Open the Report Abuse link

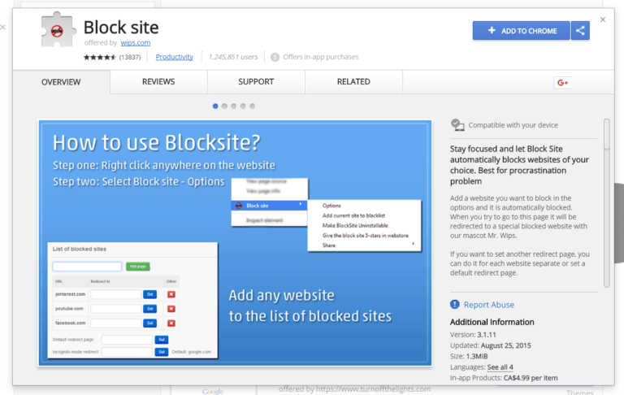[488, 305]
